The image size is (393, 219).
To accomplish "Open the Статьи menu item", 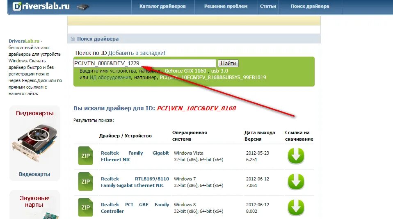I will [268, 6].
